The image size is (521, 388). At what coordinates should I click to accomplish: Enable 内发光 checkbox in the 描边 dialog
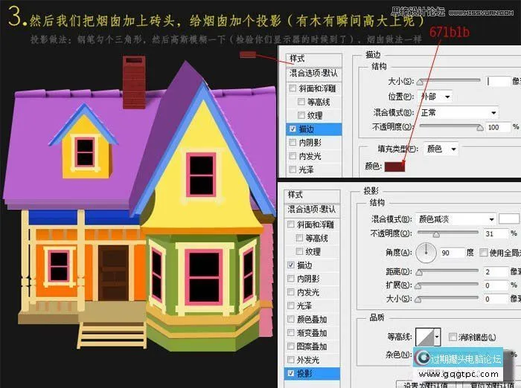(293, 156)
